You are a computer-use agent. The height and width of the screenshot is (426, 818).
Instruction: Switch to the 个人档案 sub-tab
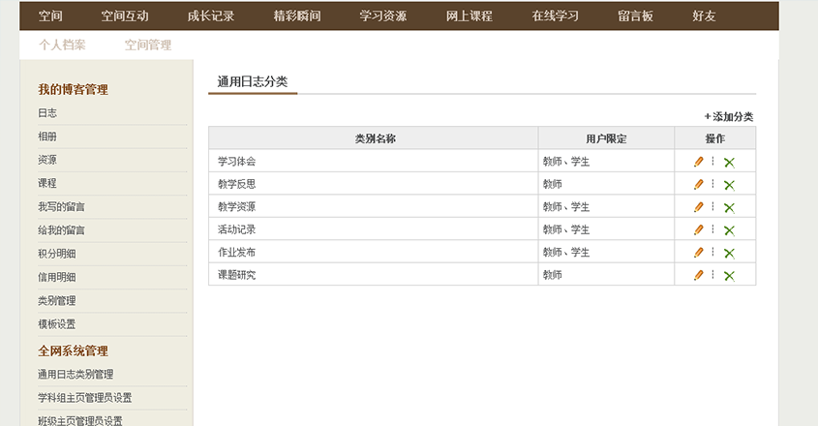pyautogui.click(x=62, y=45)
